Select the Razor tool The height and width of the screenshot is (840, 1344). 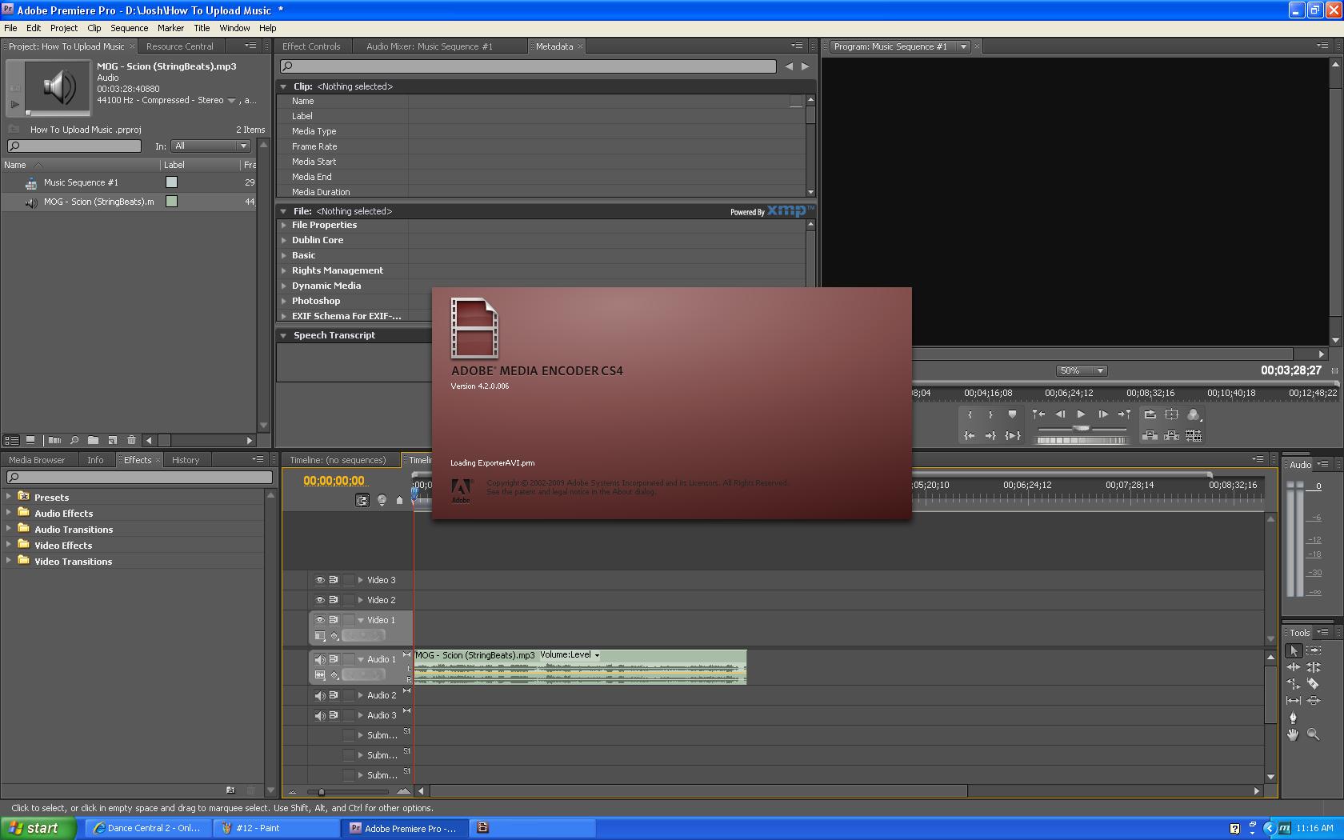pyautogui.click(x=1314, y=684)
